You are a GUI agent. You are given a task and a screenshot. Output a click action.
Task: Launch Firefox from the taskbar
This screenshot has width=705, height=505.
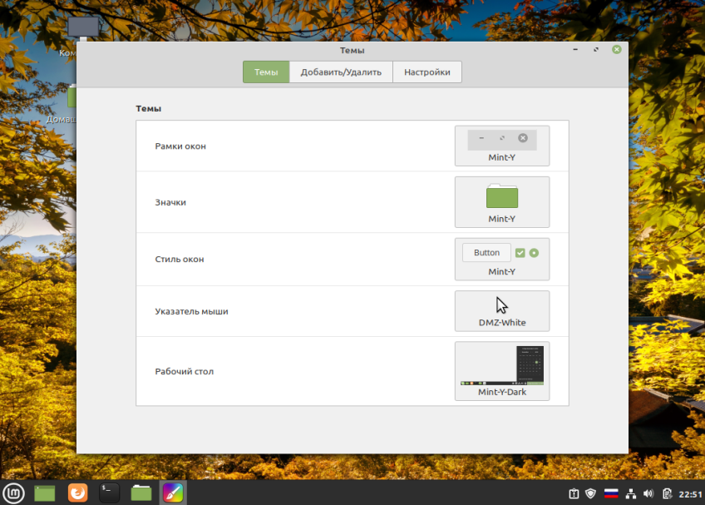[x=78, y=493]
